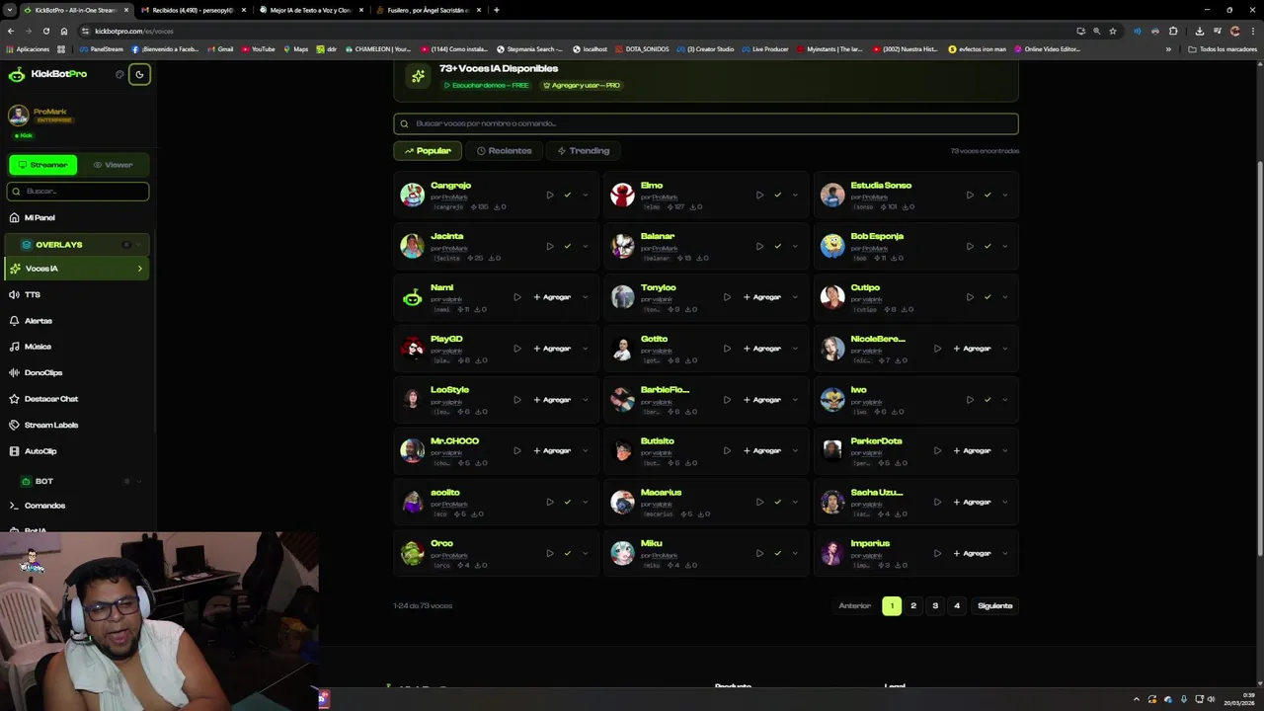The image size is (1264, 711).
Task: Toggle added checkmark for Cutipo
Action: pyautogui.click(x=987, y=297)
